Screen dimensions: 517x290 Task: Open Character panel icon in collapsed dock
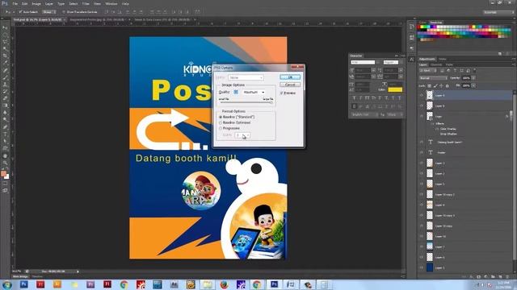(411, 60)
